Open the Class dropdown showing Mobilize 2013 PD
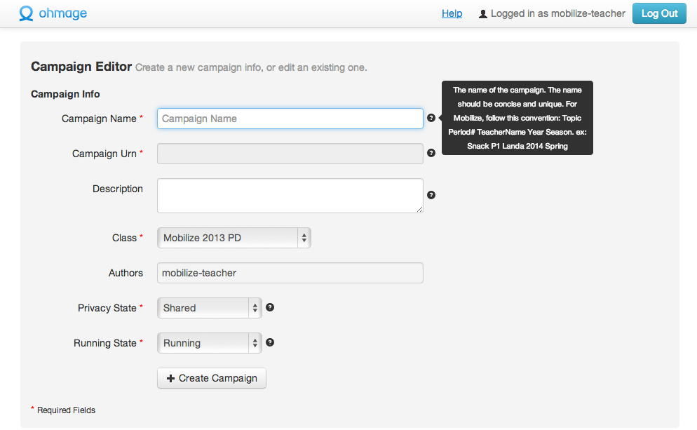The image size is (697, 430). pos(234,238)
